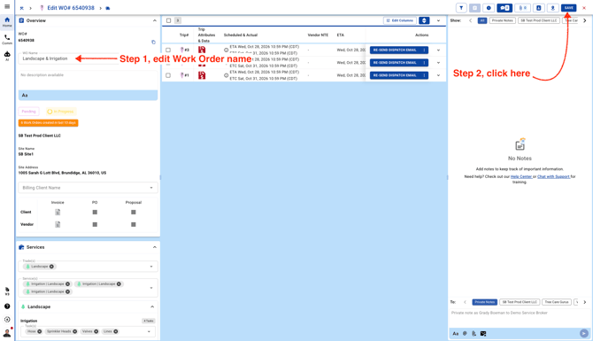This screenshot has height=341, width=593.
Task: Click the Aa formatting bar under description
Action: 88,95
